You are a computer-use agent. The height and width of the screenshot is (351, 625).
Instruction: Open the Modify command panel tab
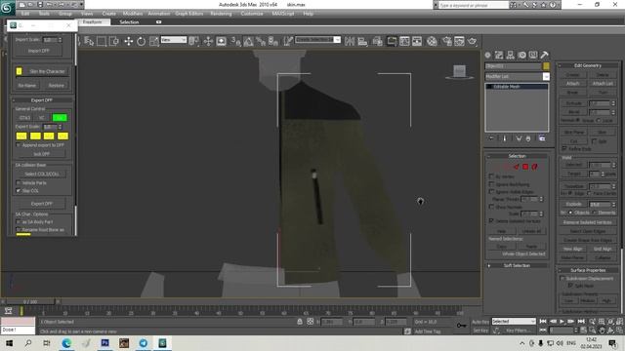click(x=499, y=55)
